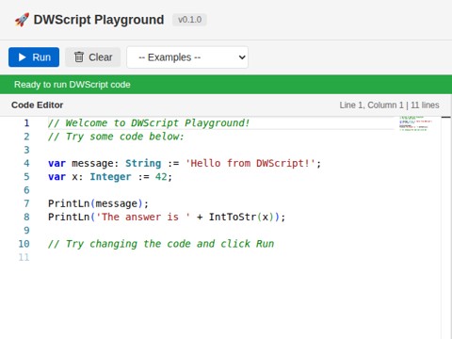This screenshot has height=339, width=452.
Task: Click the DWScript Playground title
Action: coord(99,20)
